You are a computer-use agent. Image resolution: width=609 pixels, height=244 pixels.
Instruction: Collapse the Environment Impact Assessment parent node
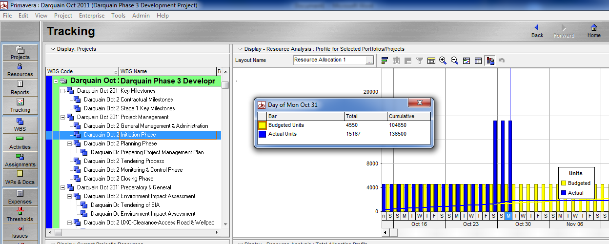69,196
